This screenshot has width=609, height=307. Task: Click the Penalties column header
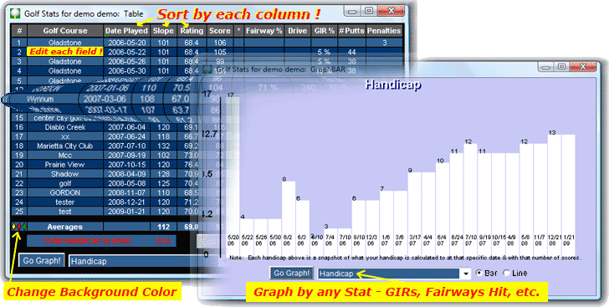(384, 31)
